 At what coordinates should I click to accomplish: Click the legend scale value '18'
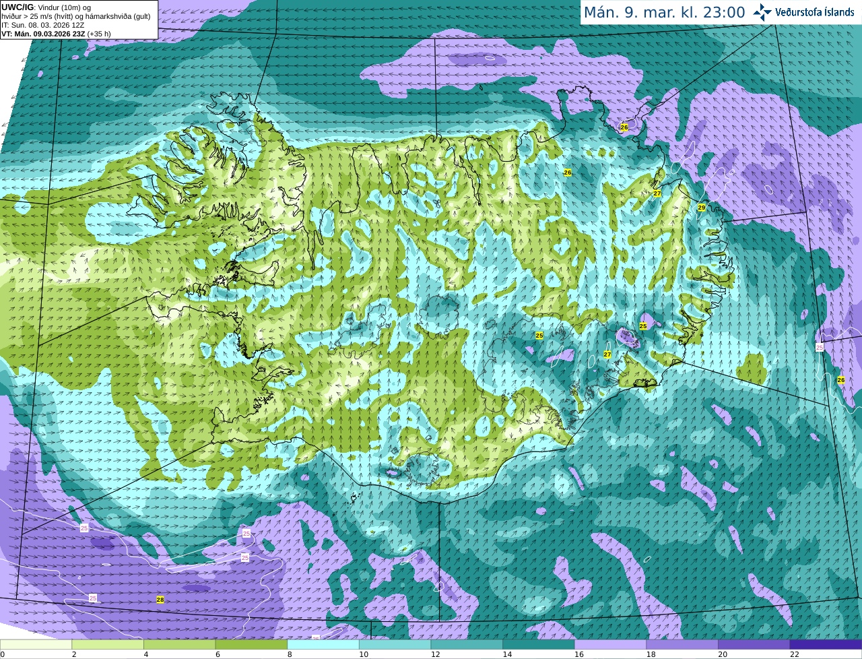(x=651, y=654)
